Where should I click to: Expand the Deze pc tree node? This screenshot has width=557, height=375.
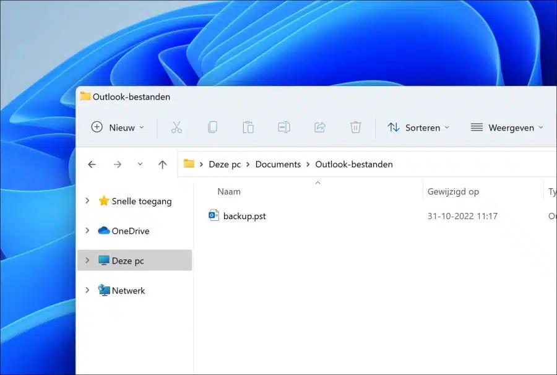(87, 261)
